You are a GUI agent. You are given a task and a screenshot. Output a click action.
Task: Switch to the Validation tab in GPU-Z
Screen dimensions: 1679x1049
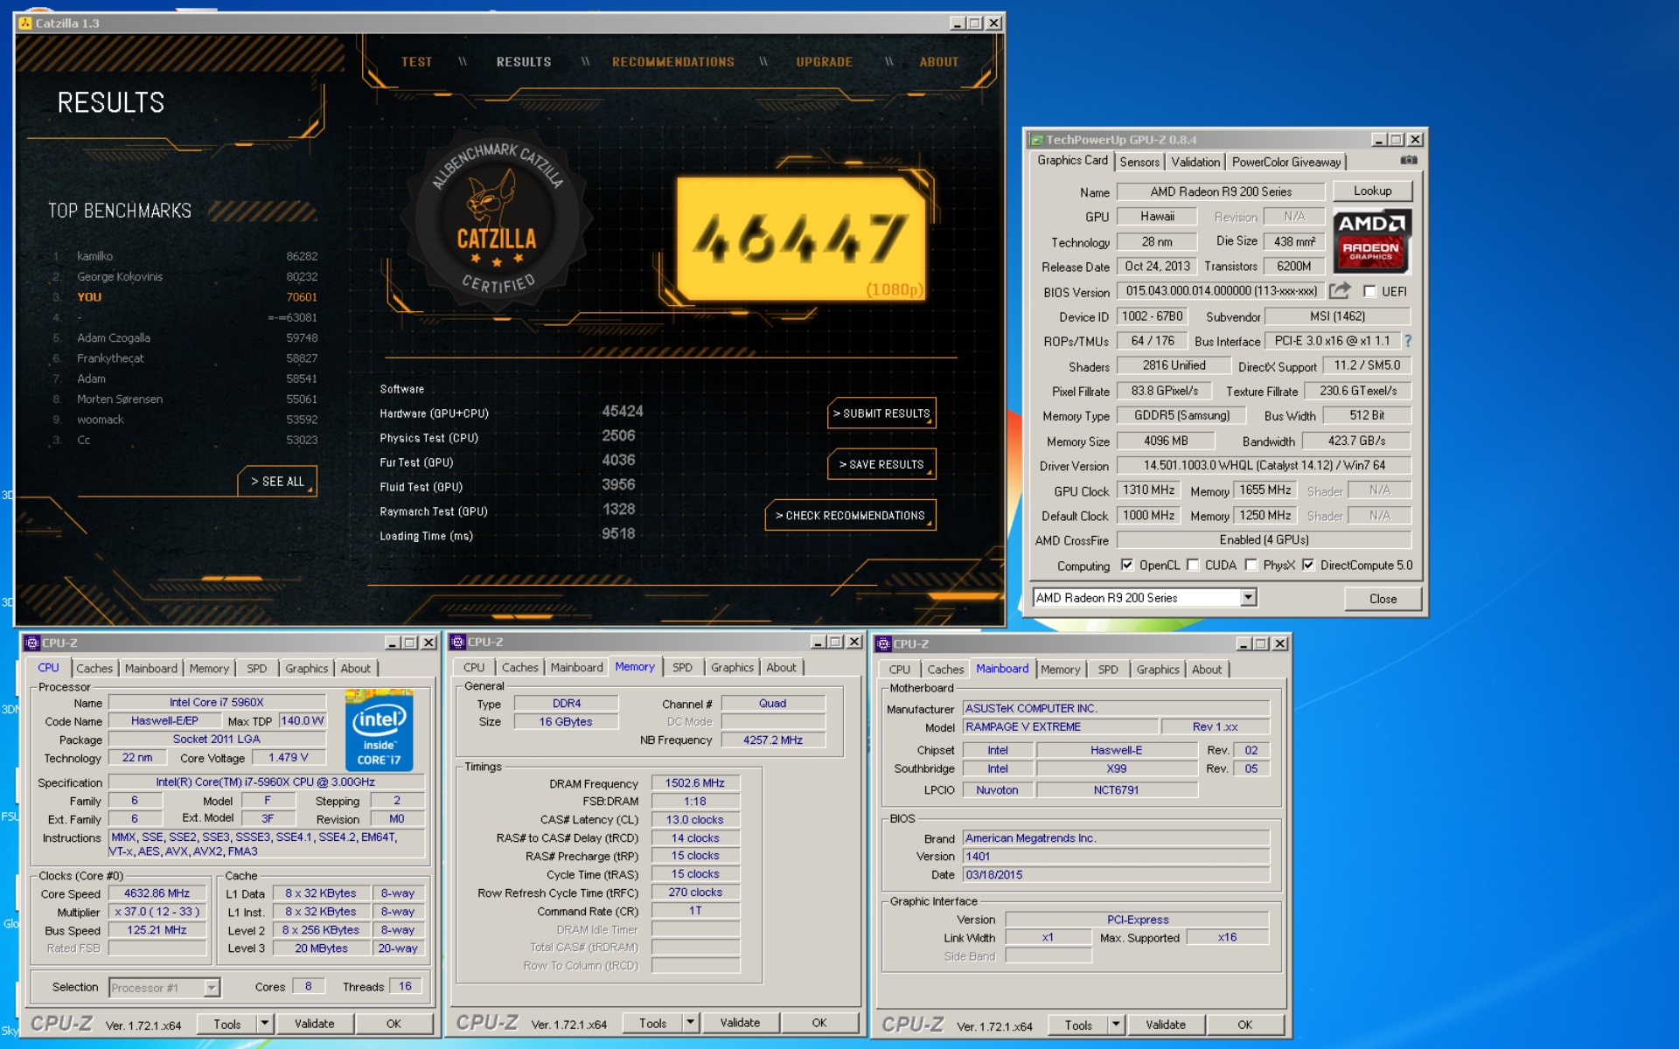click(1195, 162)
